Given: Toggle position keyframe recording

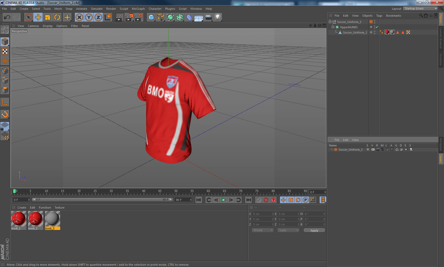Looking at the screenshot, I should 283,200.
